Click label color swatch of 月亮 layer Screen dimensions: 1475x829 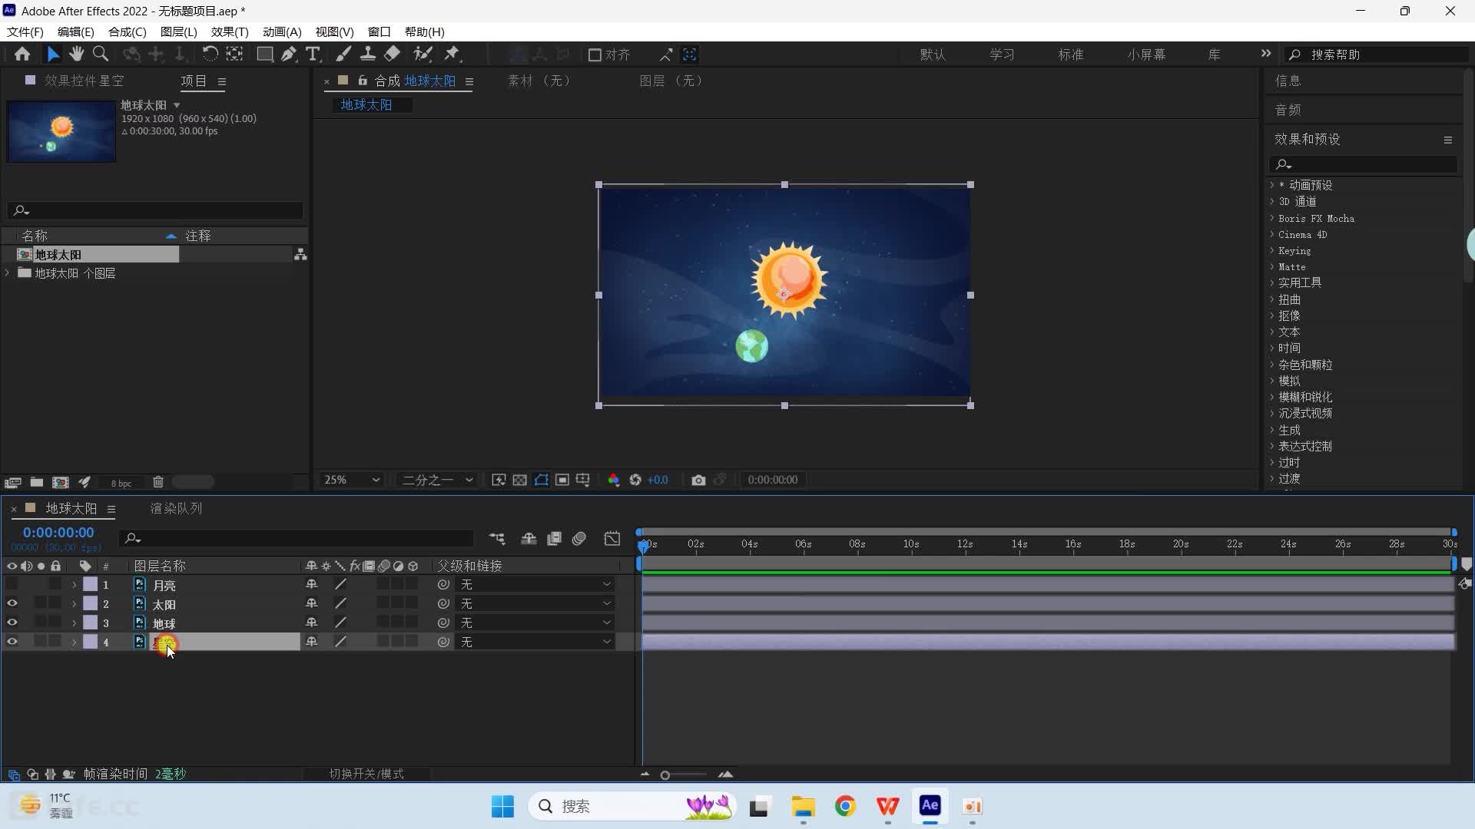coord(91,585)
